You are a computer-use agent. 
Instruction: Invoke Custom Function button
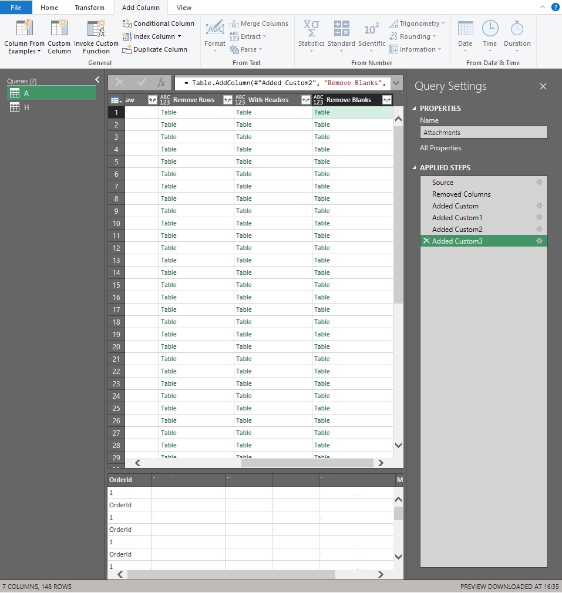[x=96, y=37]
